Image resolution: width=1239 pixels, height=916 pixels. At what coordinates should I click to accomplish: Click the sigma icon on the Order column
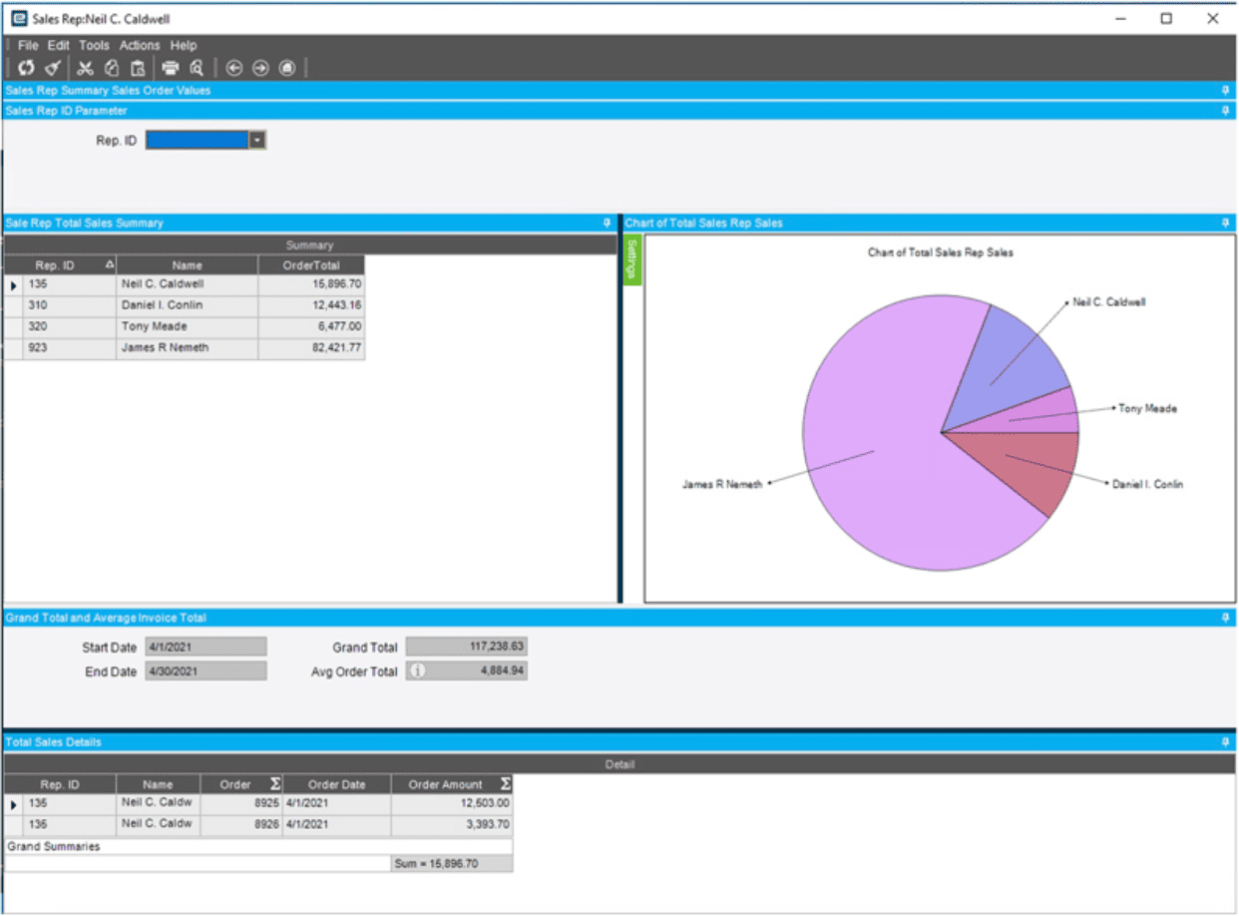[x=275, y=784]
